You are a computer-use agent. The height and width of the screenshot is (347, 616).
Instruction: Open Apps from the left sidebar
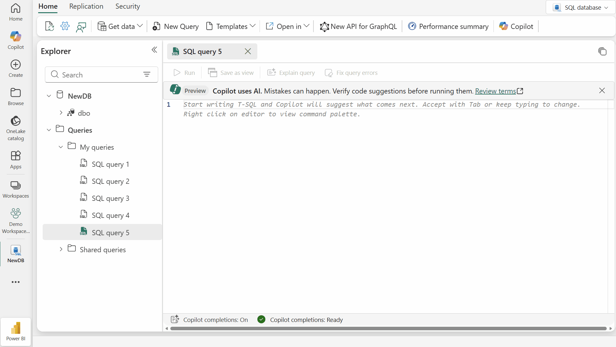point(15,159)
